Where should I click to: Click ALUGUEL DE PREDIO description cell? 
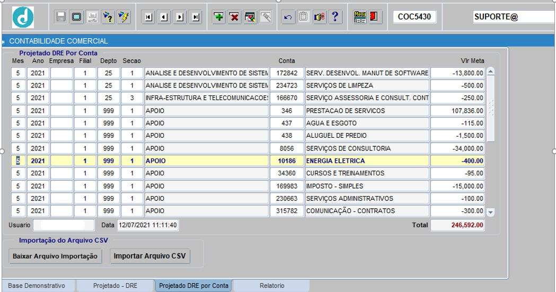click(367, 135)
